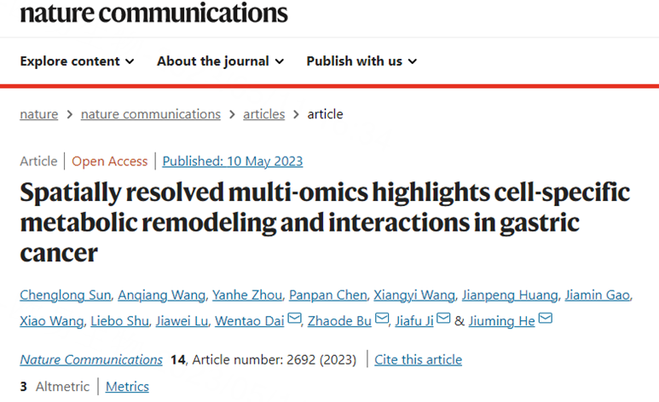This screenshot has width=659, height=402.
Task: Open nature communications breadcrumb link
Action: 150,114
